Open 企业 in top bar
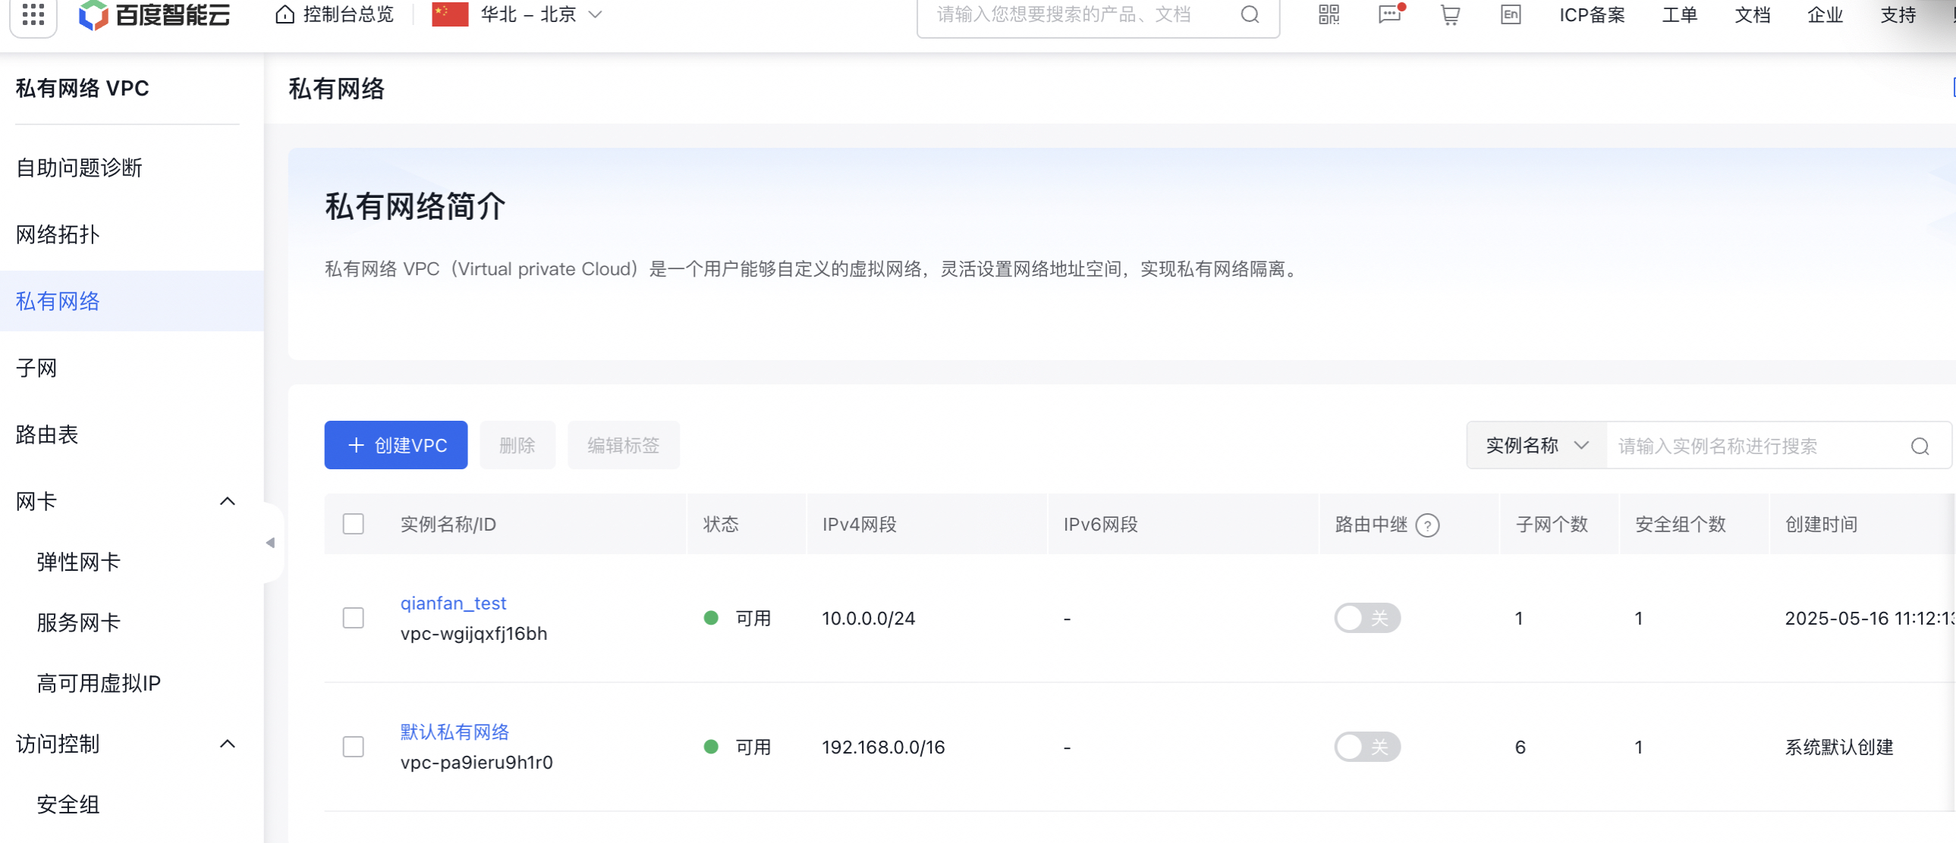This screenshot has height=843, width=1956. (1825, 14)
